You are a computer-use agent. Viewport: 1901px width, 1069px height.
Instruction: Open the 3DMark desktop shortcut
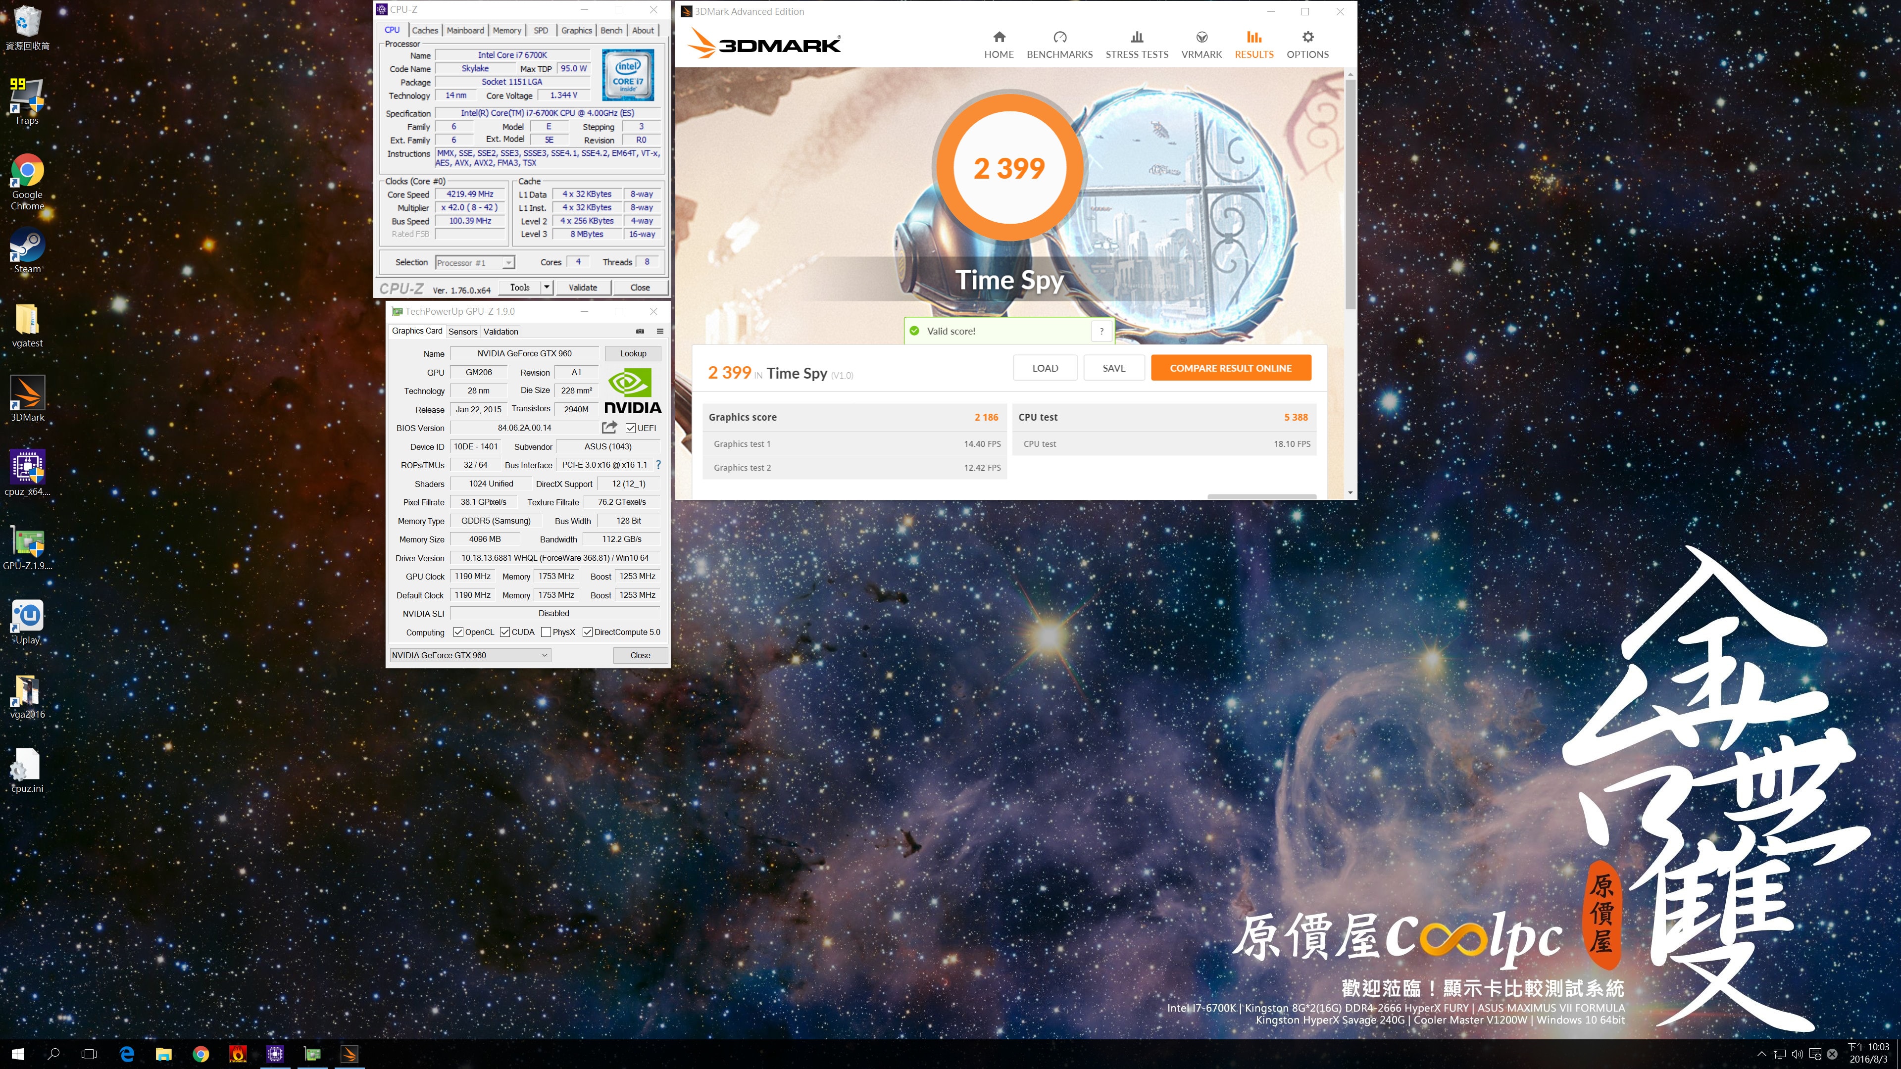[x=27, y=399]
